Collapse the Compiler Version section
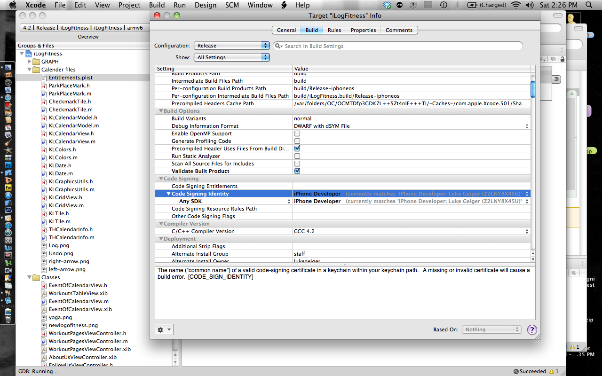The width and height of the screenshot is (602, 376). [160, 224]
